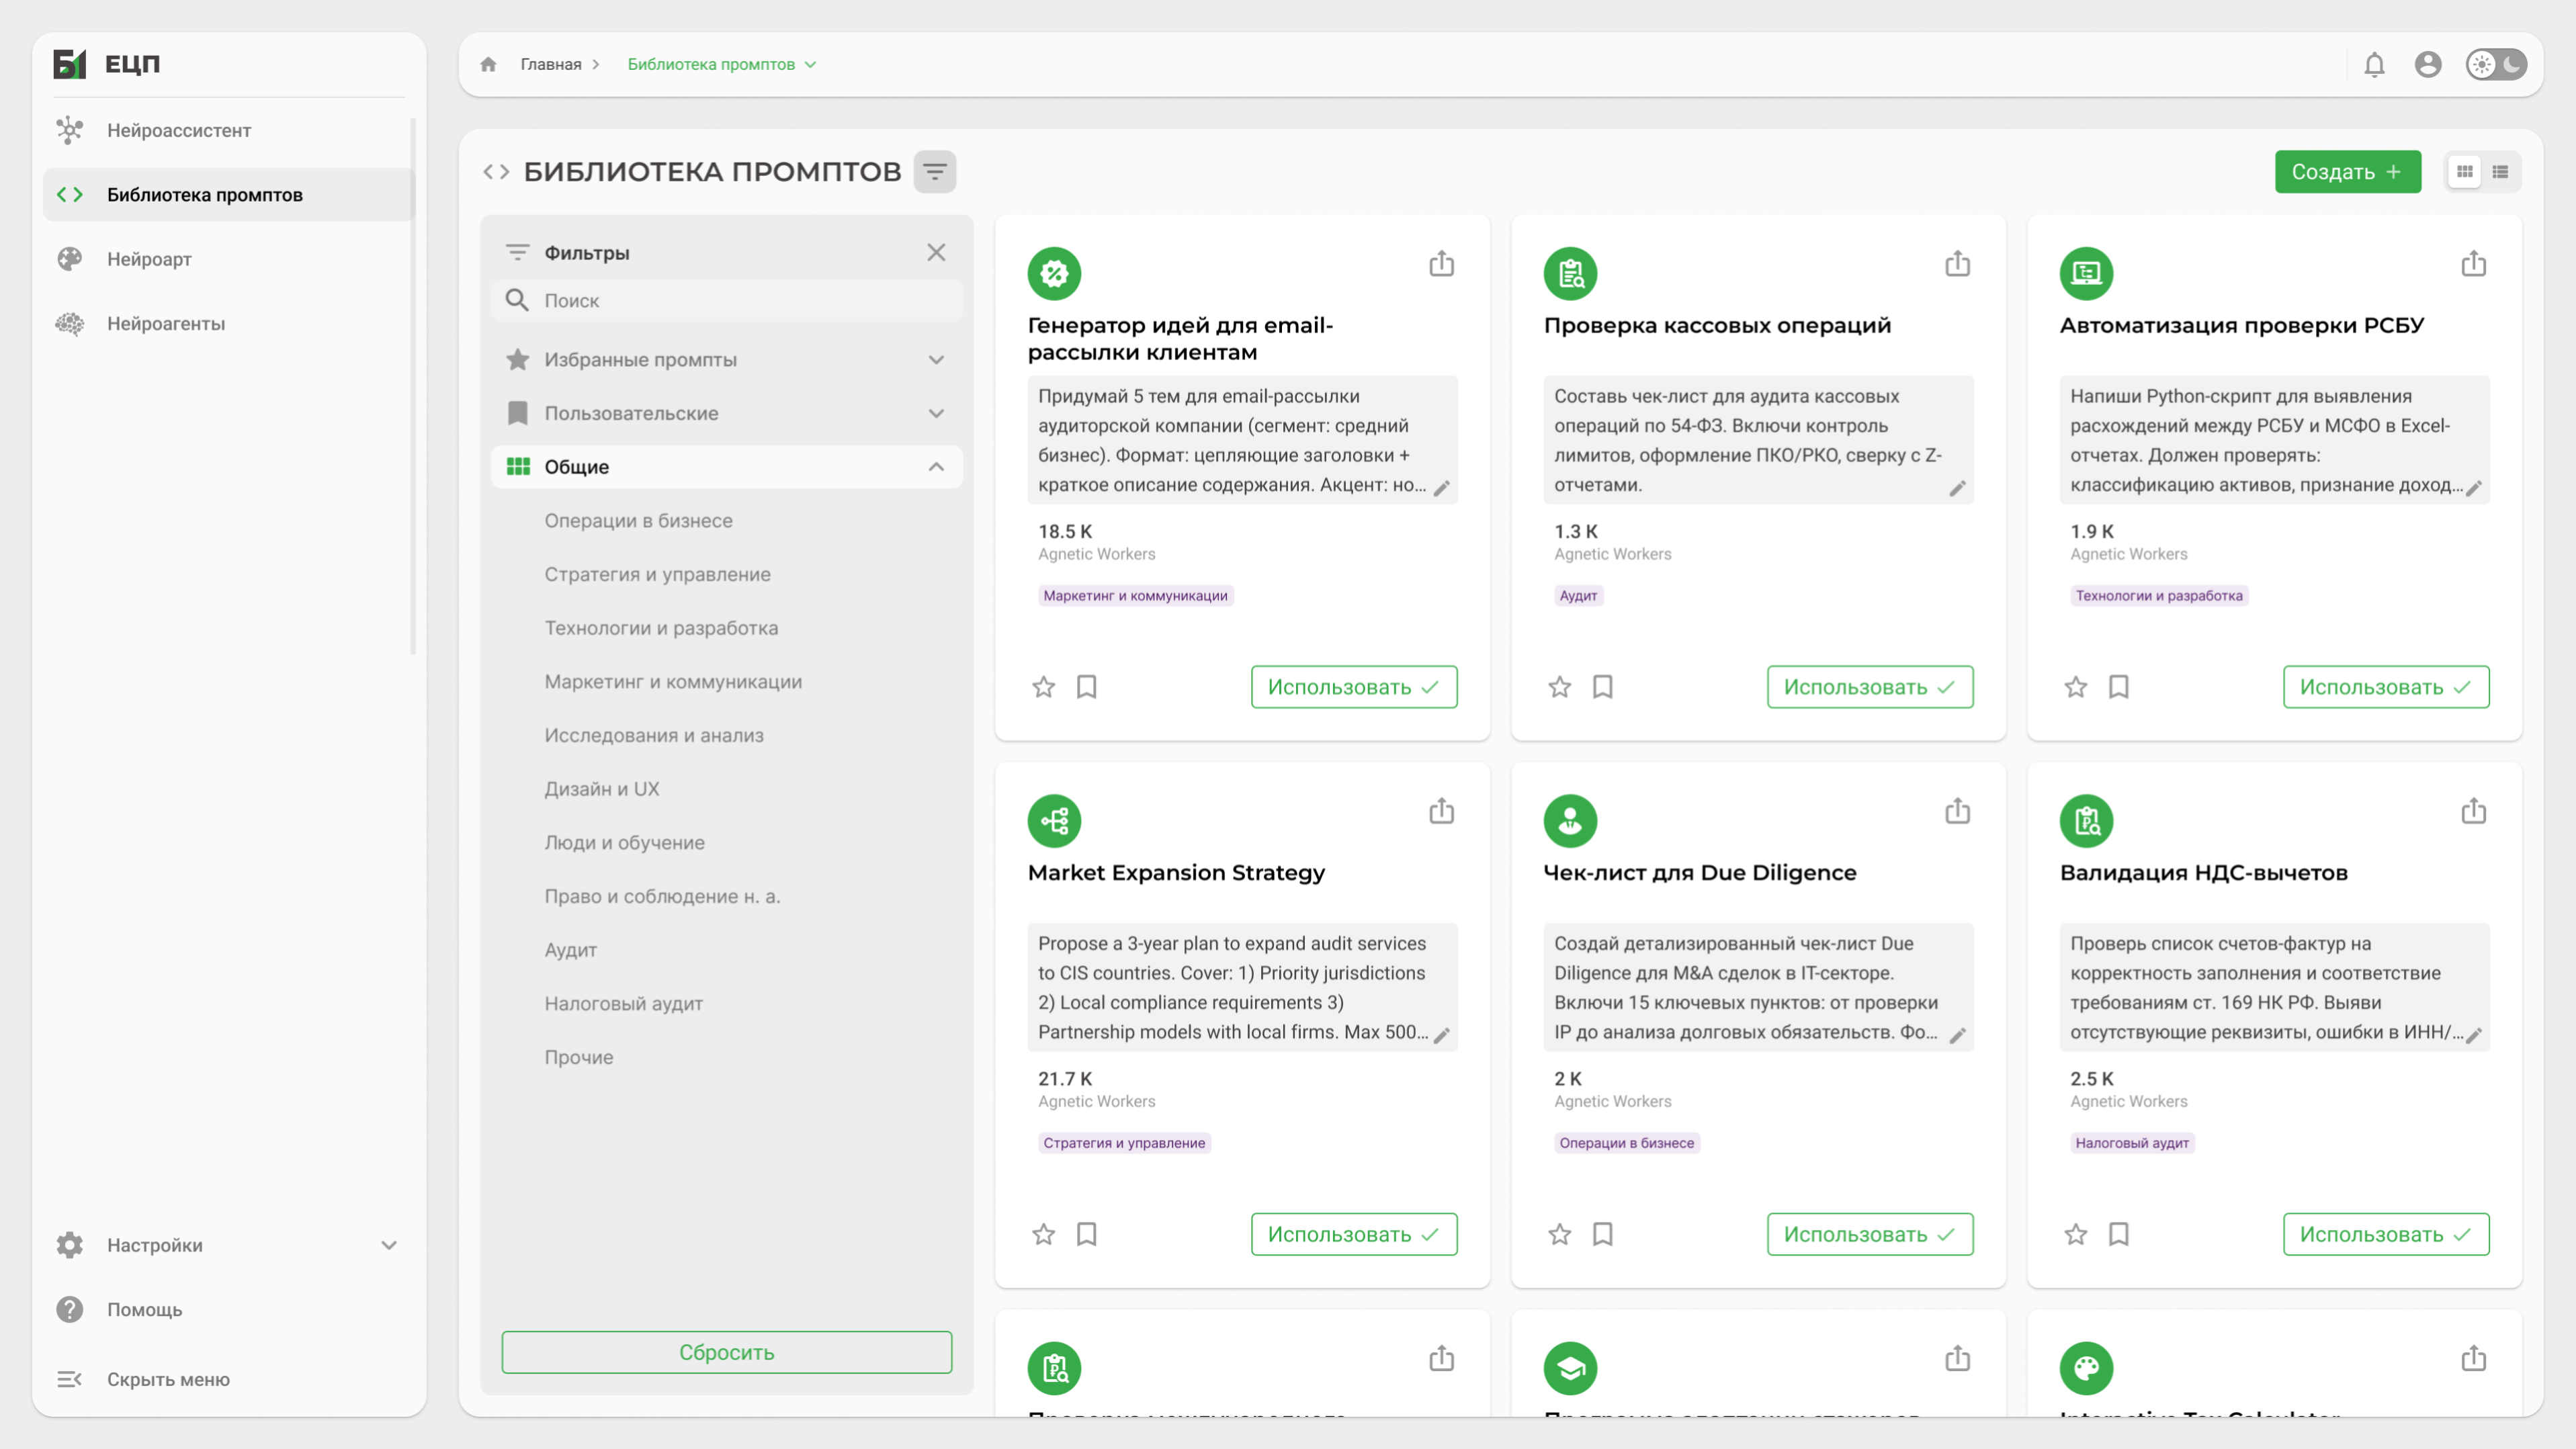Bookmark the Market Expansion Strategy prompt

1086,1234
